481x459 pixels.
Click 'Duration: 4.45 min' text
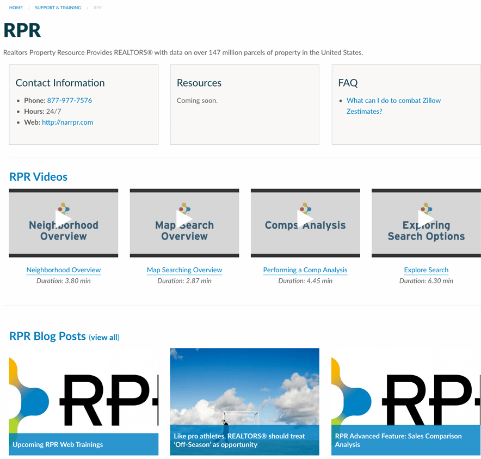(x=305, y=280)
